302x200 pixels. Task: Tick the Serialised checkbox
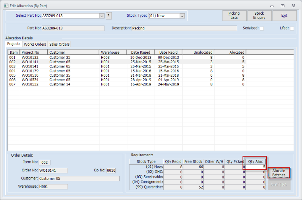(x=262, y=28)
